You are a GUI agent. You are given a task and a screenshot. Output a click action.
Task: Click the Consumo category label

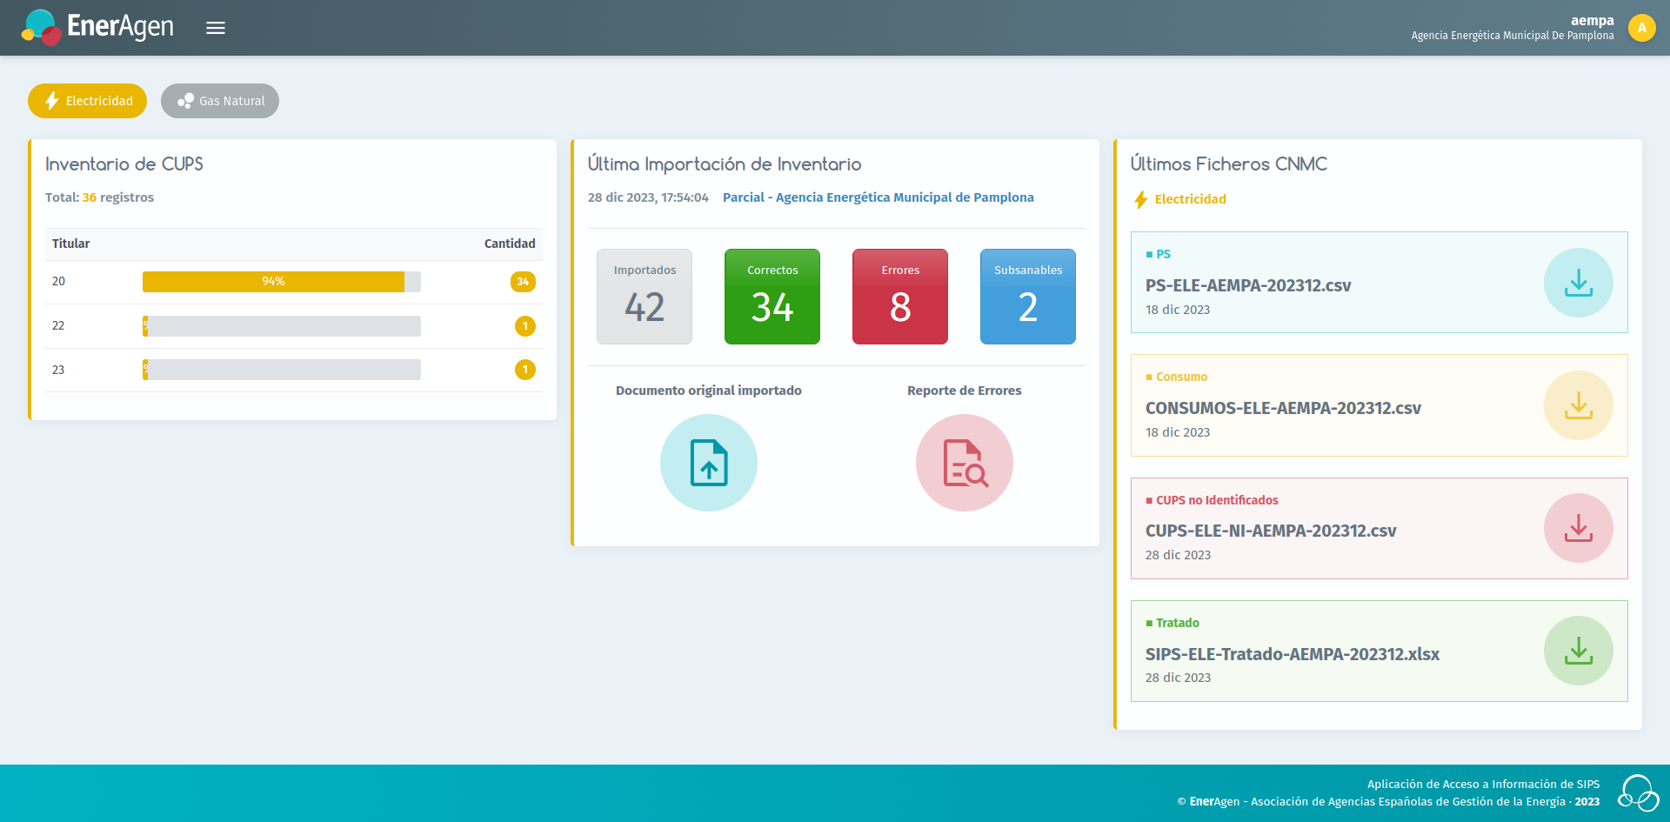click(x=1177, y=377)
